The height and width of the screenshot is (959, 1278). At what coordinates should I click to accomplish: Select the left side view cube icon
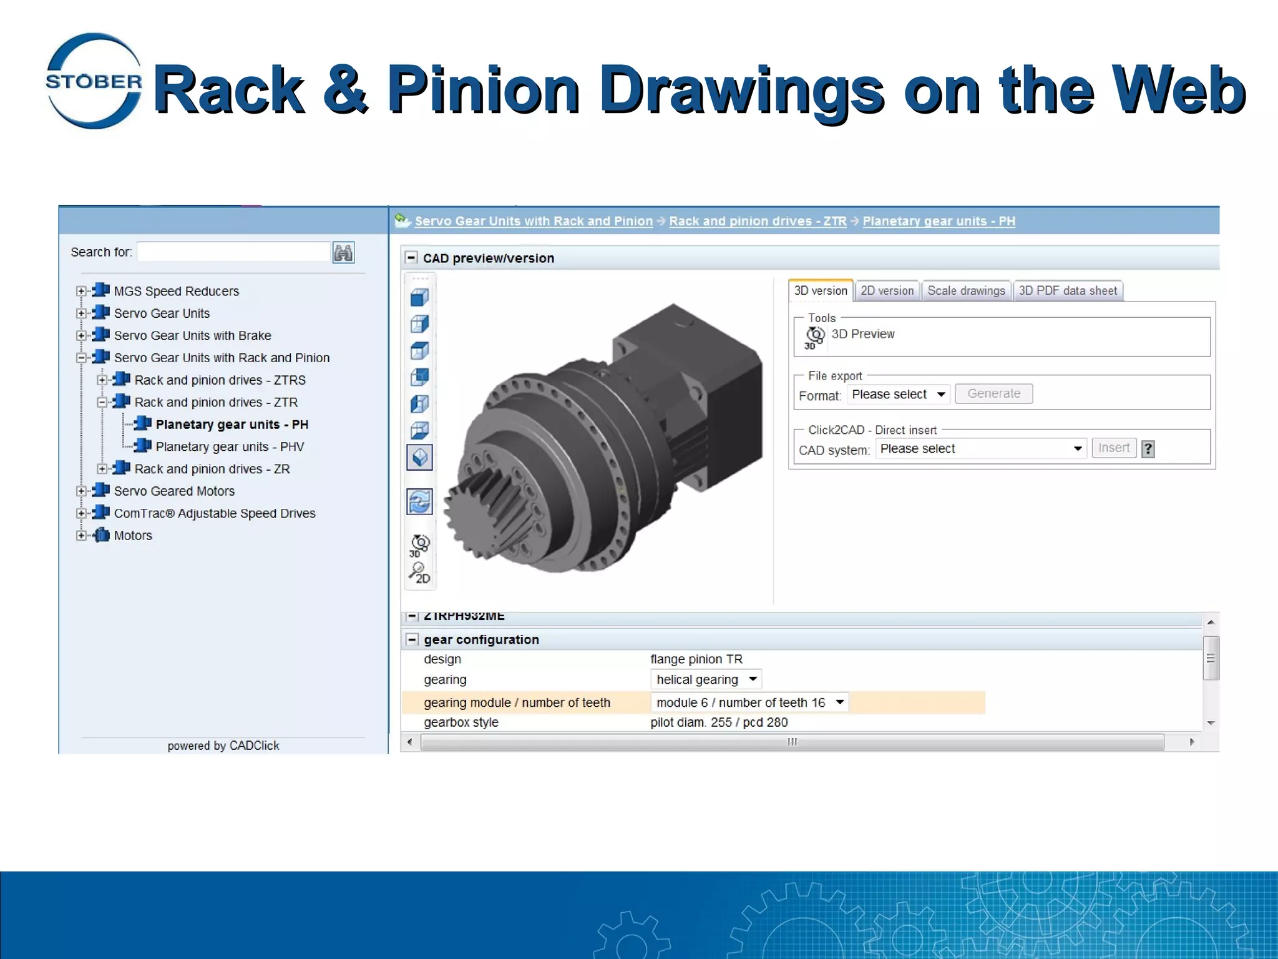pos(419,404)
